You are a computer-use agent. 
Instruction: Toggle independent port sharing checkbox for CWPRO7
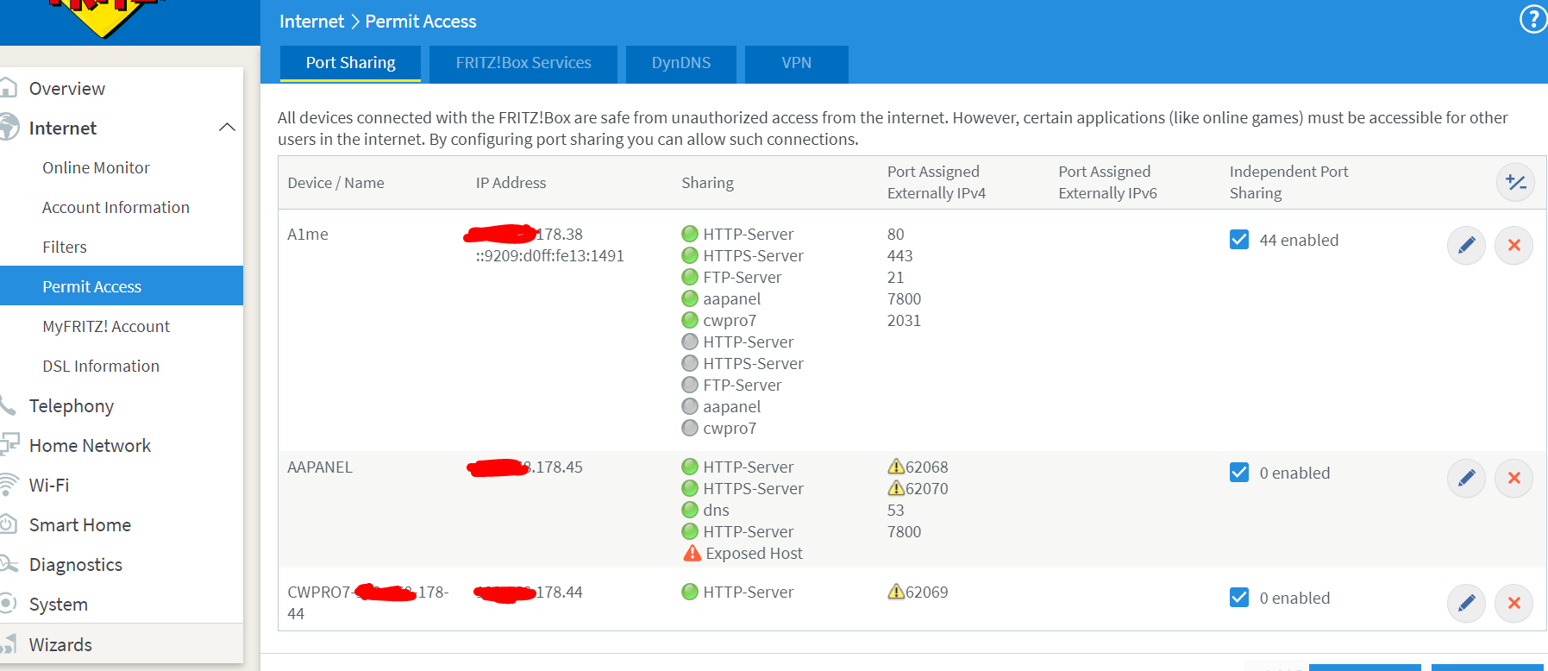[x=1239, y=597]
